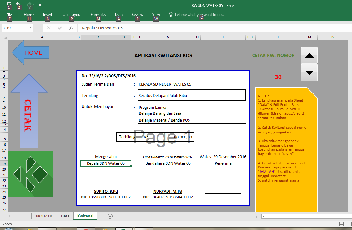Switch to the Home ribbon tab

click(x=29, y=15)
